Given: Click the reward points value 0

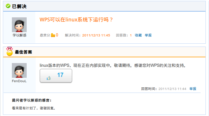Looking at the screenshot, I should click(57, 35).
